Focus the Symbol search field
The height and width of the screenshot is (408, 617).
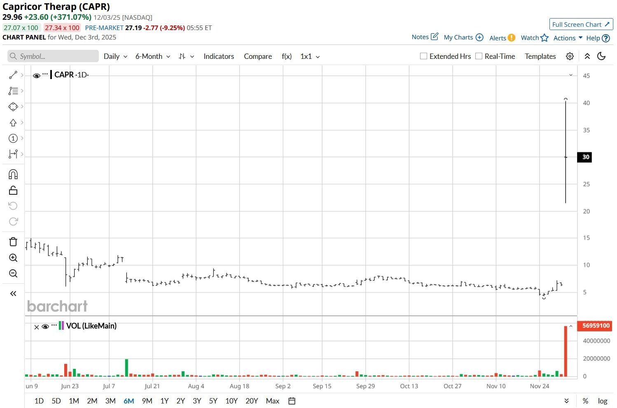[x=53, y=56]
